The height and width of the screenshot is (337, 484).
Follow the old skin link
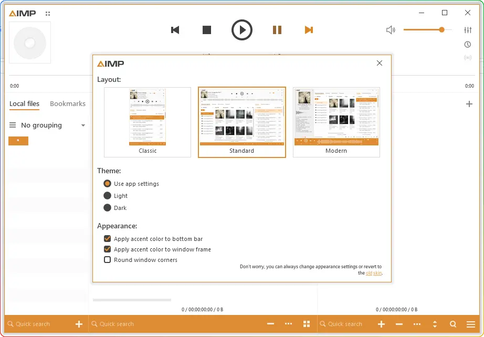[x=374, y=273]
